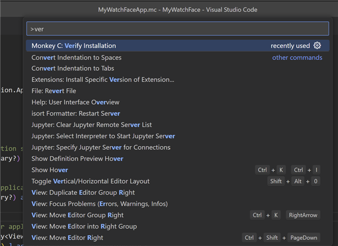Screen dimensions: 338x246
Task: Select Convert Indentation to Tabs
Action: 177,68
